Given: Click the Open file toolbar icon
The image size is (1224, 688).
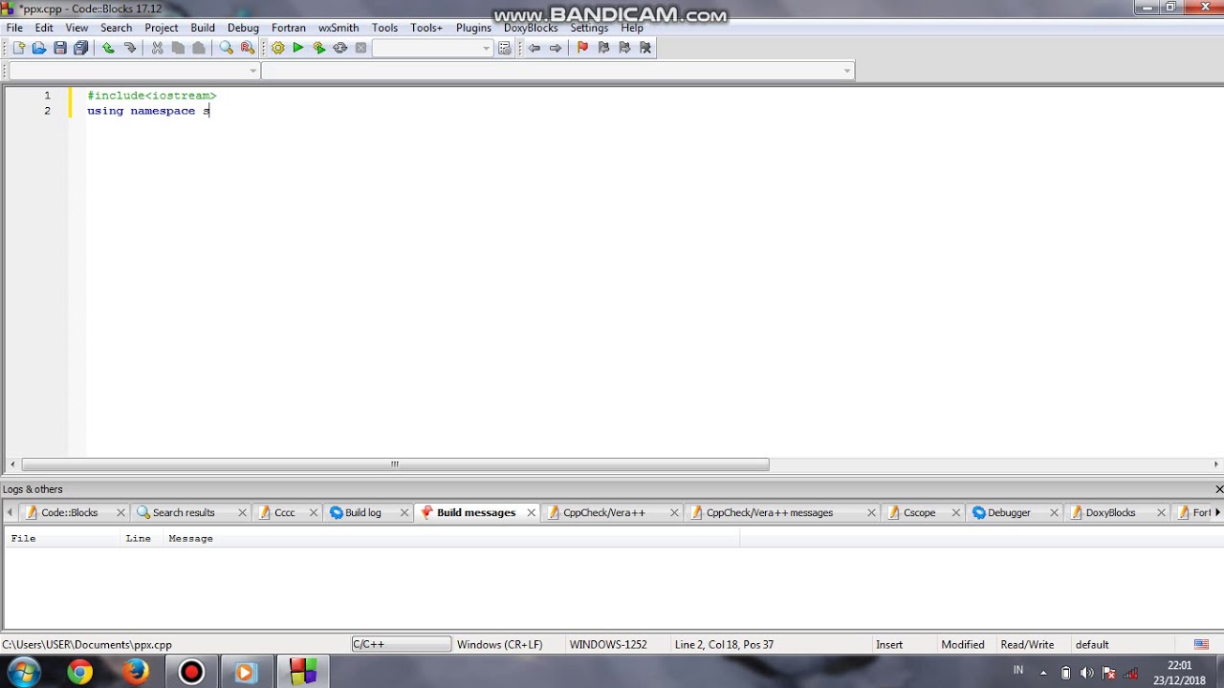Looking at the screenshot, I should pyautogui.click(x=39, y=48).
